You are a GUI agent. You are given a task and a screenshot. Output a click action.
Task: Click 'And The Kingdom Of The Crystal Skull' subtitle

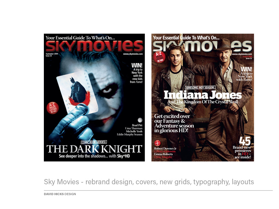click(x=203, y=102)
